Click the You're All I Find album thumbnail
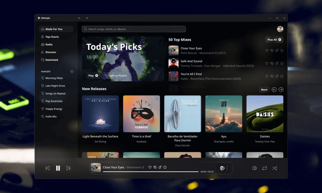Image resolution: width=322 pixels, height=193 pixels. [173, 76]
